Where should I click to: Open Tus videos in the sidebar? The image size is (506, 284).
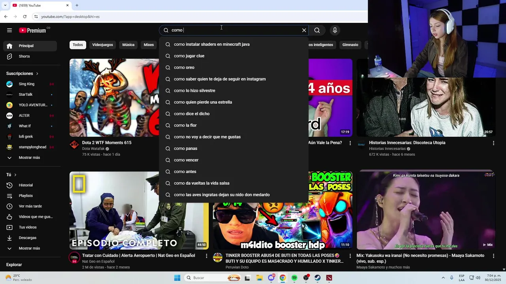(30, 227)
